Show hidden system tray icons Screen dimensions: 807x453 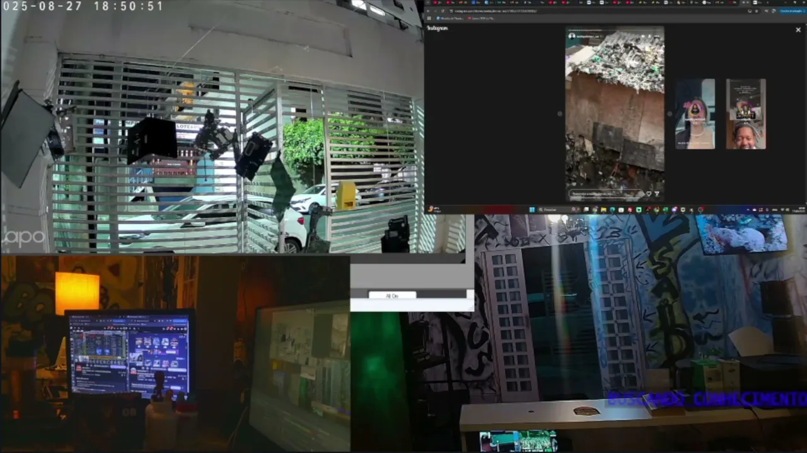coord(748,210)
